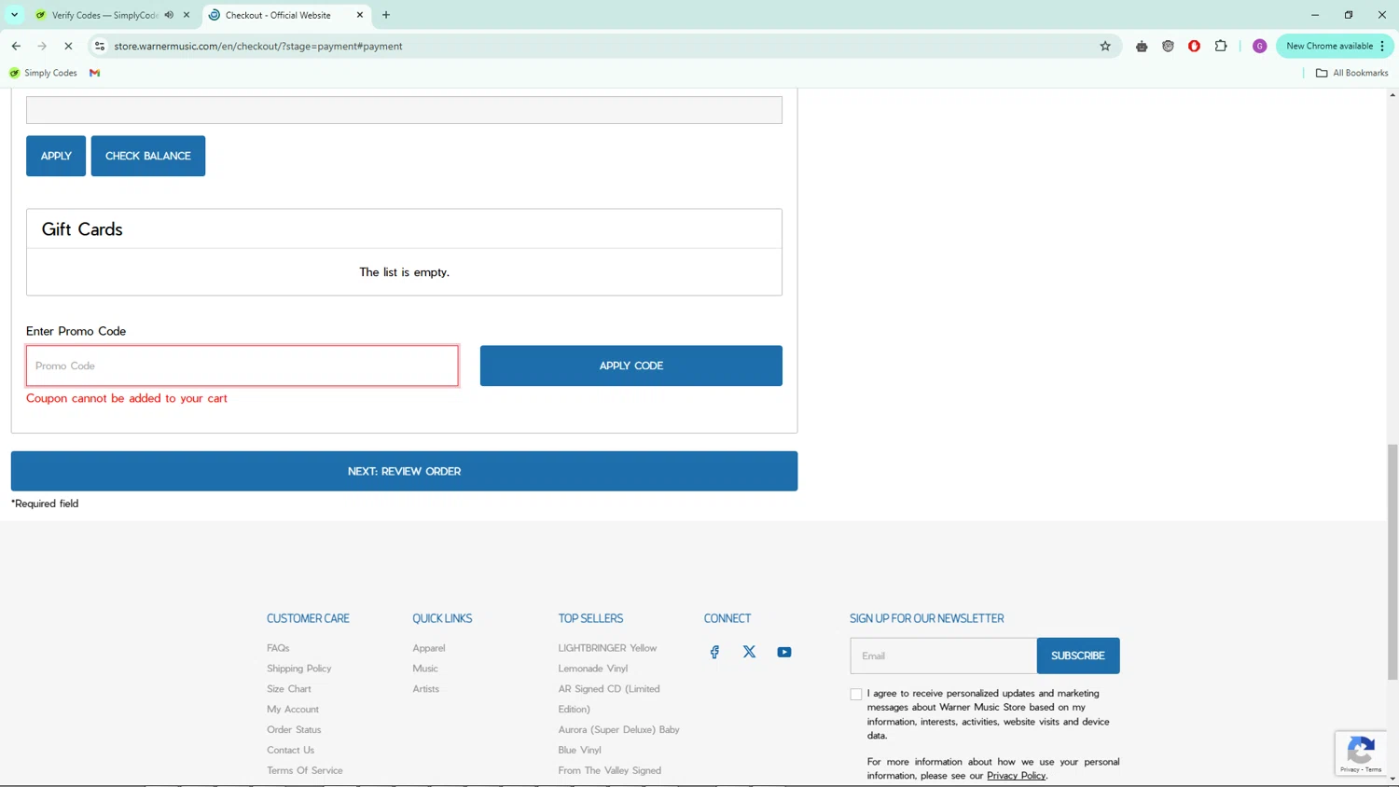Focus the gift card number input field
Image resolution: width=1399 pixels, height=787 pixels.
point(404,110)
